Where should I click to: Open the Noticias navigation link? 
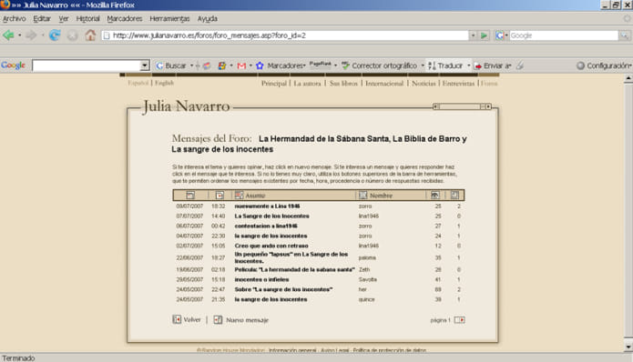[424, 84]
